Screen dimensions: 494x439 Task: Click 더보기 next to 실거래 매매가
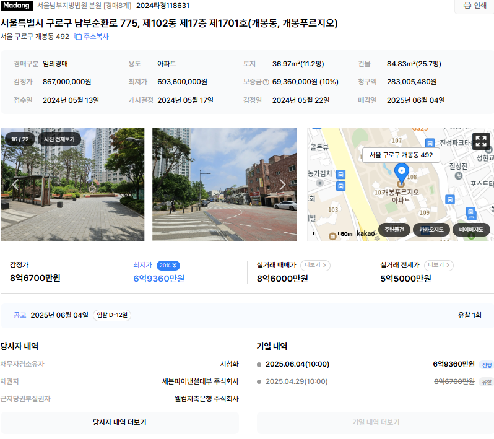click(315, 266)
